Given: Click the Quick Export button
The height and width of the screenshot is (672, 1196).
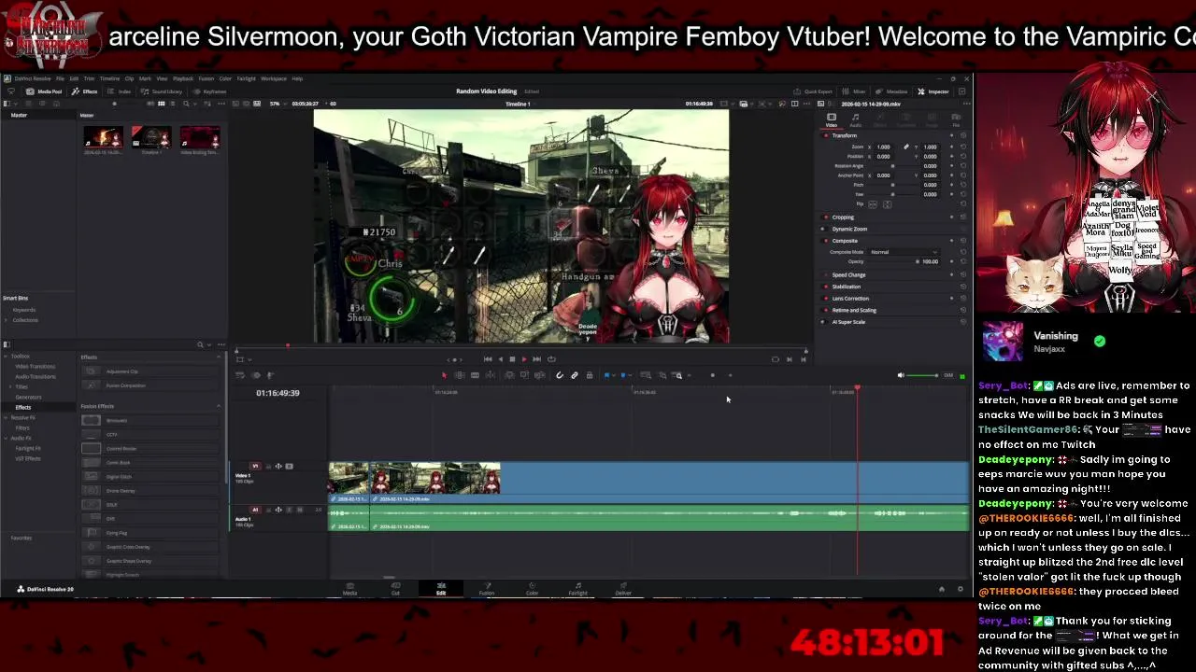Looking at the screenshot, I should point(814,91).
